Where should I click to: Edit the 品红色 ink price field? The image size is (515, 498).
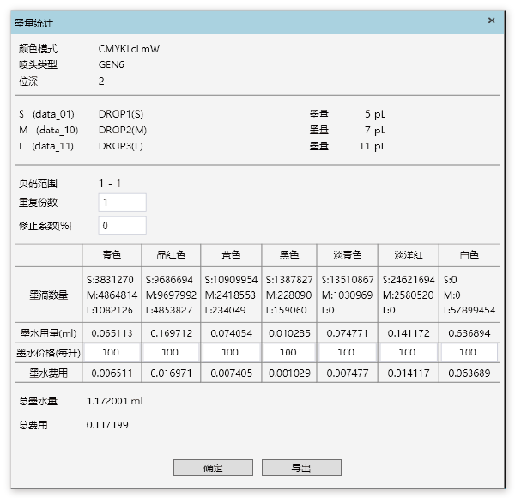pyautogui.click(x=170, y=353)
